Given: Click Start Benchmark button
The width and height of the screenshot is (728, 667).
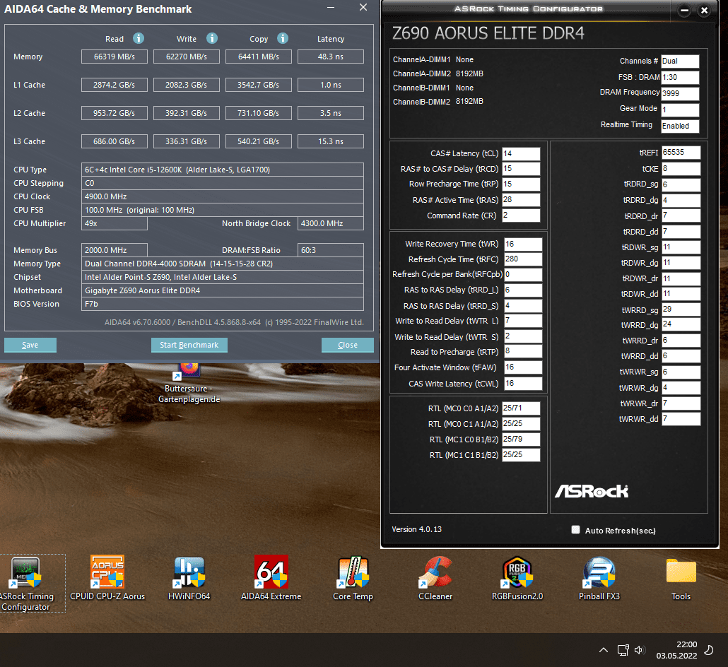Looking at the screenshot, I should (x=189, y=345).
